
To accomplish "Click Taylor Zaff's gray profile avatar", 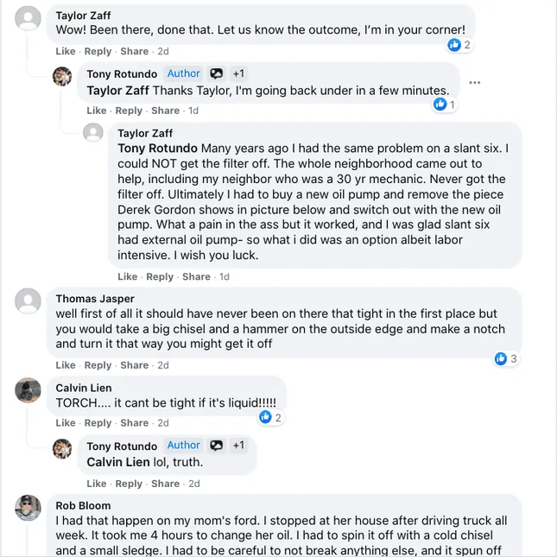I will click(28, 18).
